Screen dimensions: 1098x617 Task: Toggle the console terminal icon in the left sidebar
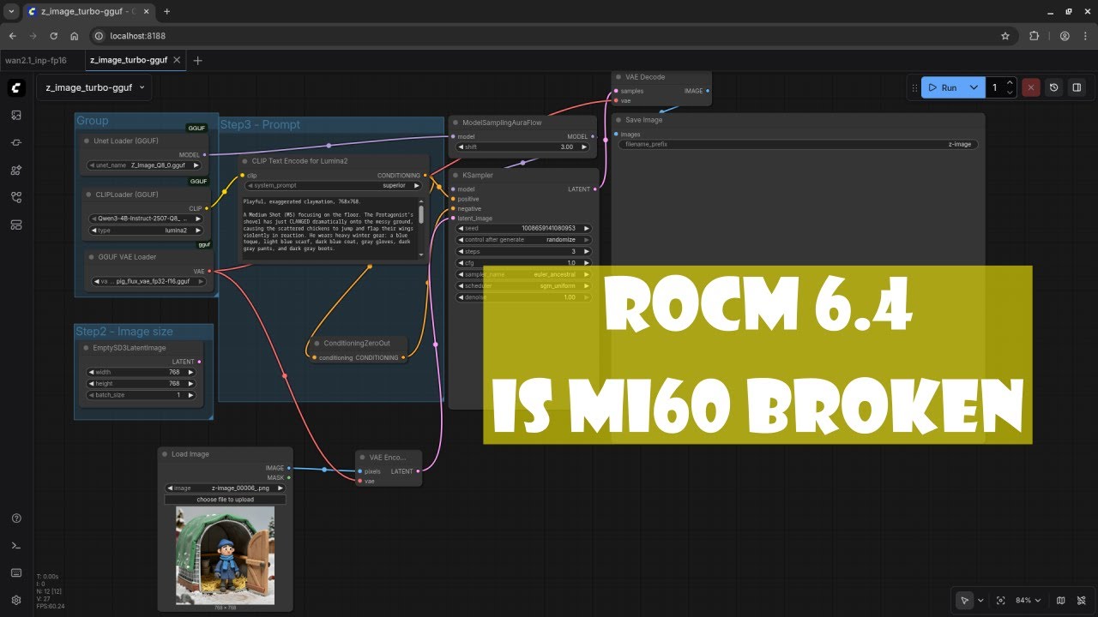(16, 546)
